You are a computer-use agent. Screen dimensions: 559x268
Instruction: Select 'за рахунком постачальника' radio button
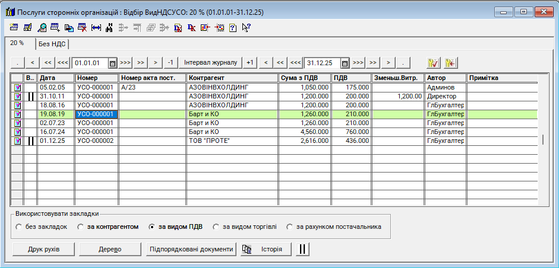(290, 226)
